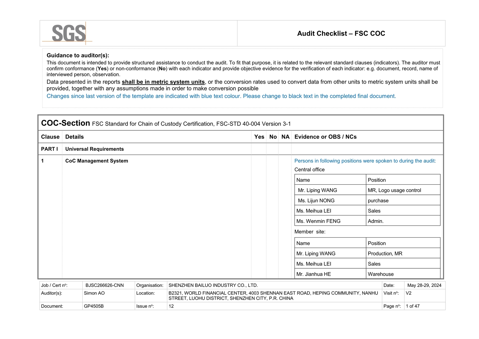479x339 pixels.
Task: Click the '1 of 47' page number field
Action: point(413,306)
